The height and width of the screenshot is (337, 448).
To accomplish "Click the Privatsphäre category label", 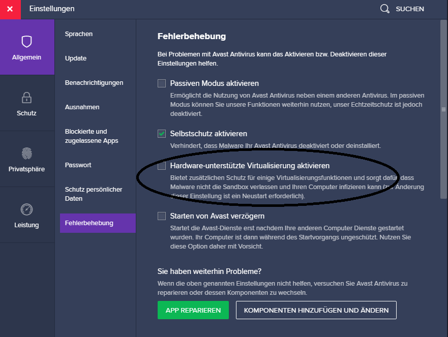I will pyautogui.click(x=26, y=169).
